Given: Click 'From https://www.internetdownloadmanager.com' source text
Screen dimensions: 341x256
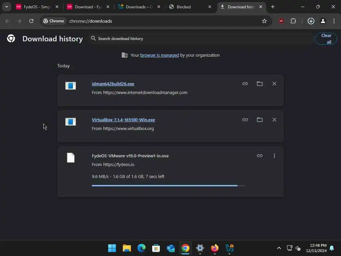Looking at the screenshot, I should click(140, 93).
